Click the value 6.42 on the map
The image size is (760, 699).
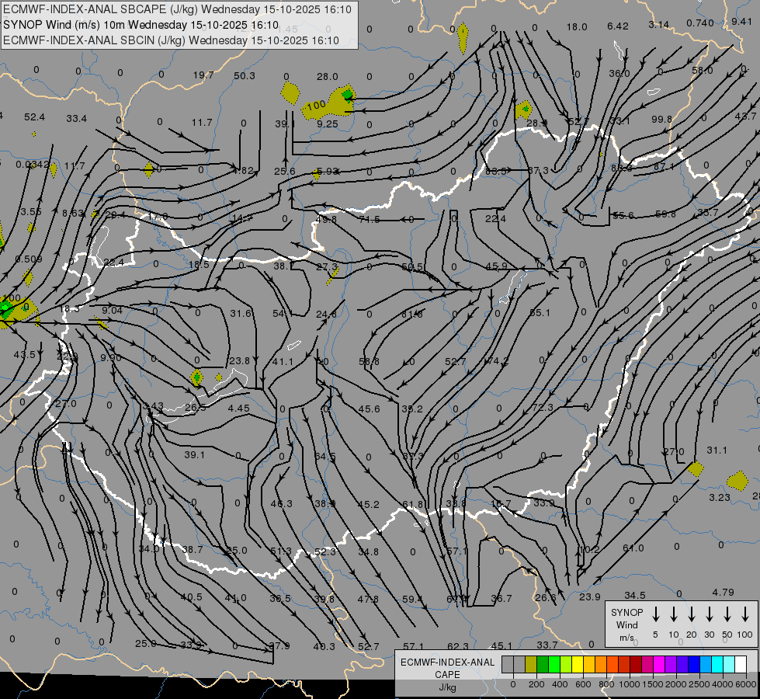tap(617, 26)
